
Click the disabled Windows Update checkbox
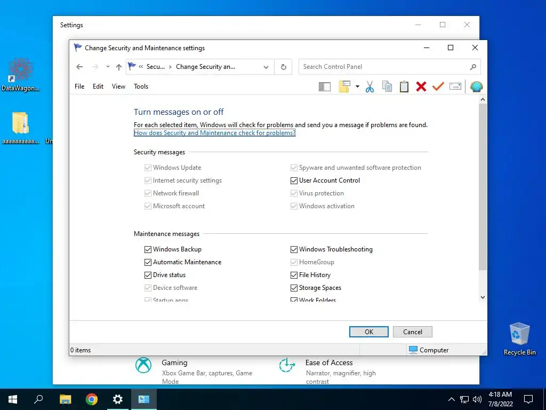(148, 168)
